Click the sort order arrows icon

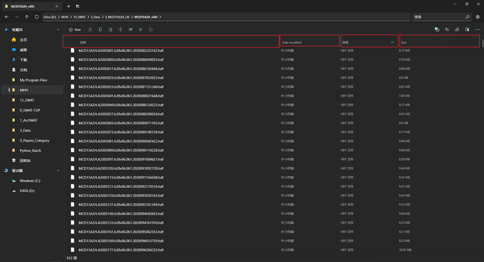pos(447,29)
